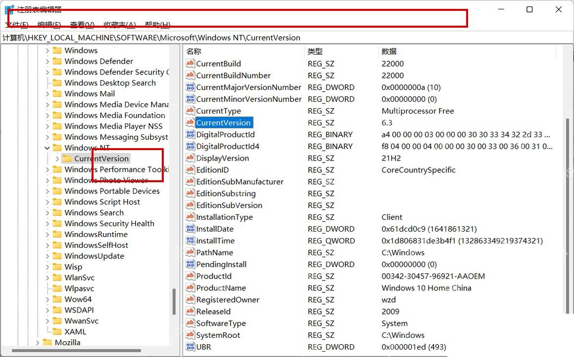Click the string icon beside ProductId
574x357 pixels.
tap(190, 276)
